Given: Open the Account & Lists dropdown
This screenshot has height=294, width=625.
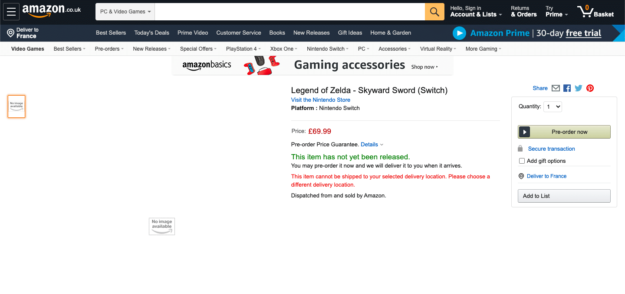Looking at the screenshot, I should (x=476, y=15).
